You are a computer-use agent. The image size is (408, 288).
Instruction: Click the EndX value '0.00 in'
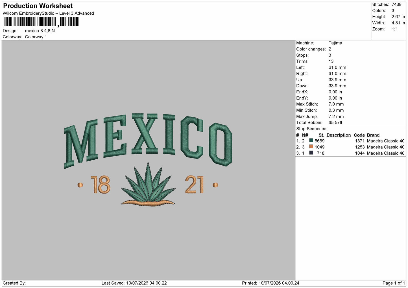tap(335, 92)
